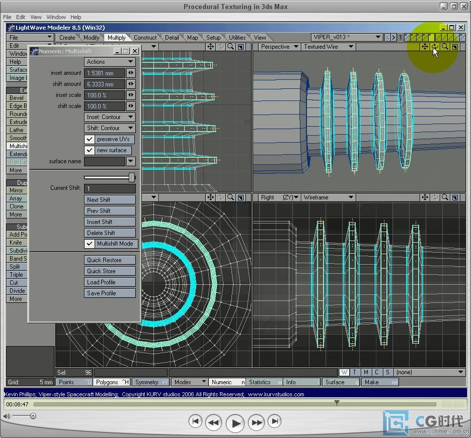Viewport: 471px width, 438px height.
Task: Click the shift amount stepper arrows
Action: coord(131,84)
